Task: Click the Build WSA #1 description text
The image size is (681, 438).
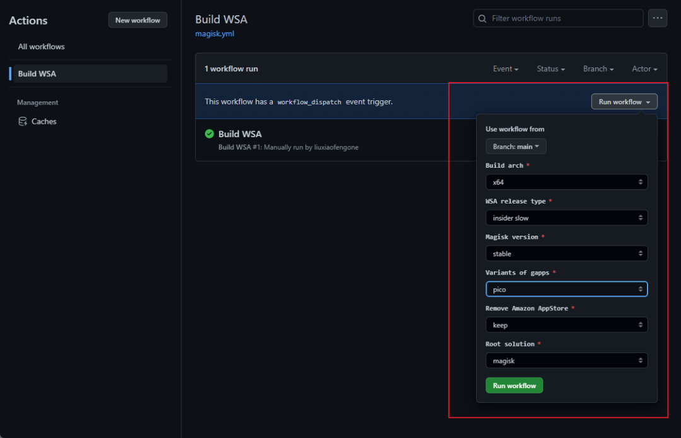Action: (x=288, y=147)
